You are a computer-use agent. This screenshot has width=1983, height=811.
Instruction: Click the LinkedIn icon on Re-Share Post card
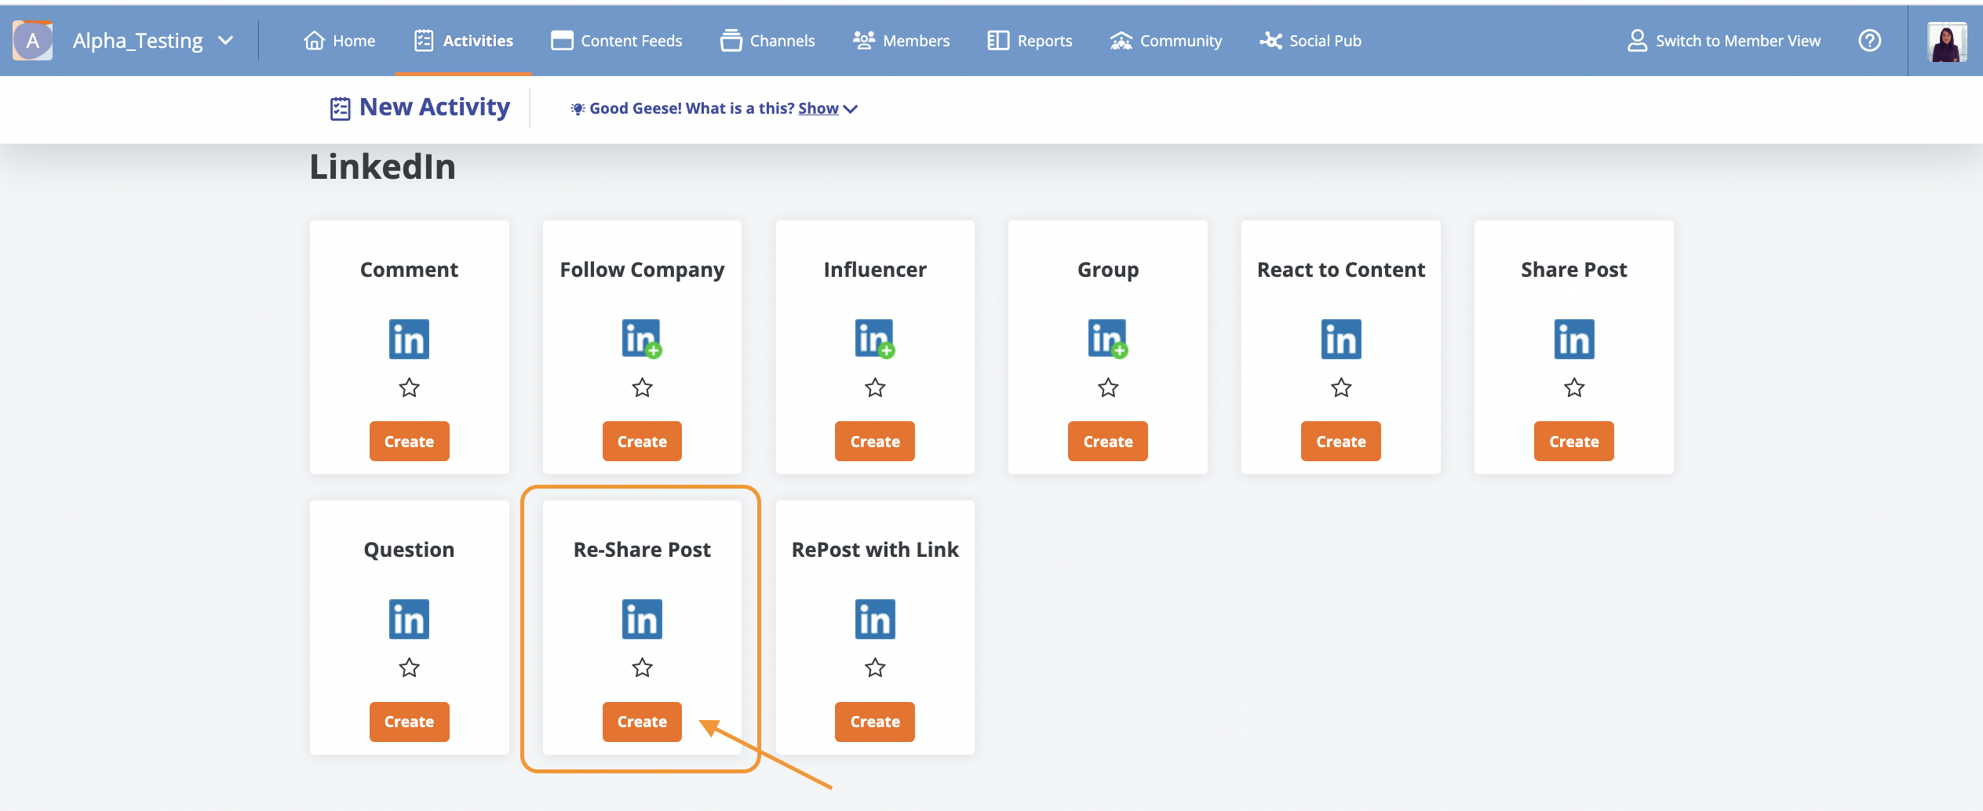pyautogui.click(x=642, y=619)
